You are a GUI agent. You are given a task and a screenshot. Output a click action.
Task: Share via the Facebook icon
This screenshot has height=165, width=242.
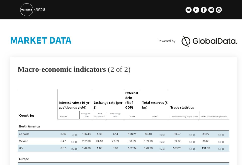[x=204, y=10]
